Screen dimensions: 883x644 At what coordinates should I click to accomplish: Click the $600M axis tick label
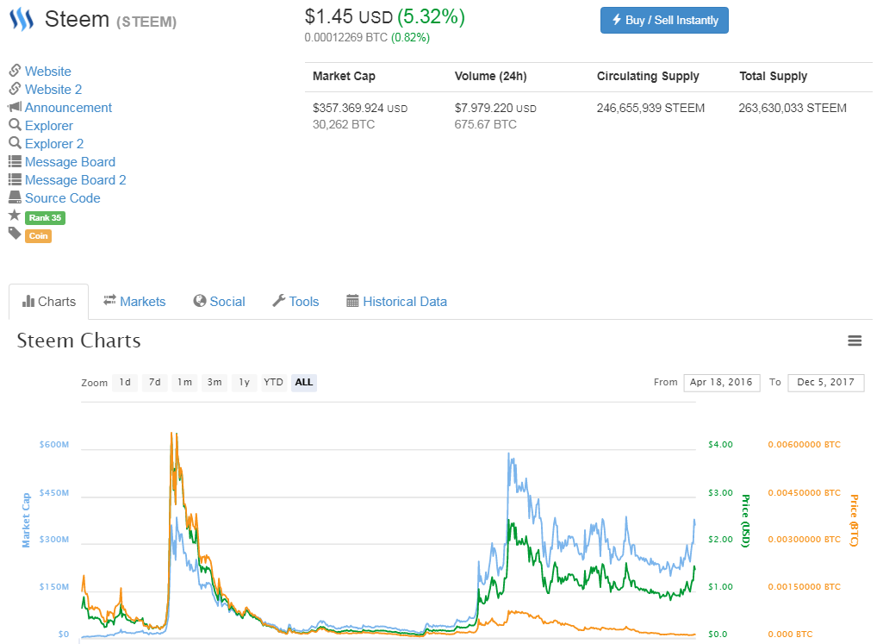tap(54, 445)
